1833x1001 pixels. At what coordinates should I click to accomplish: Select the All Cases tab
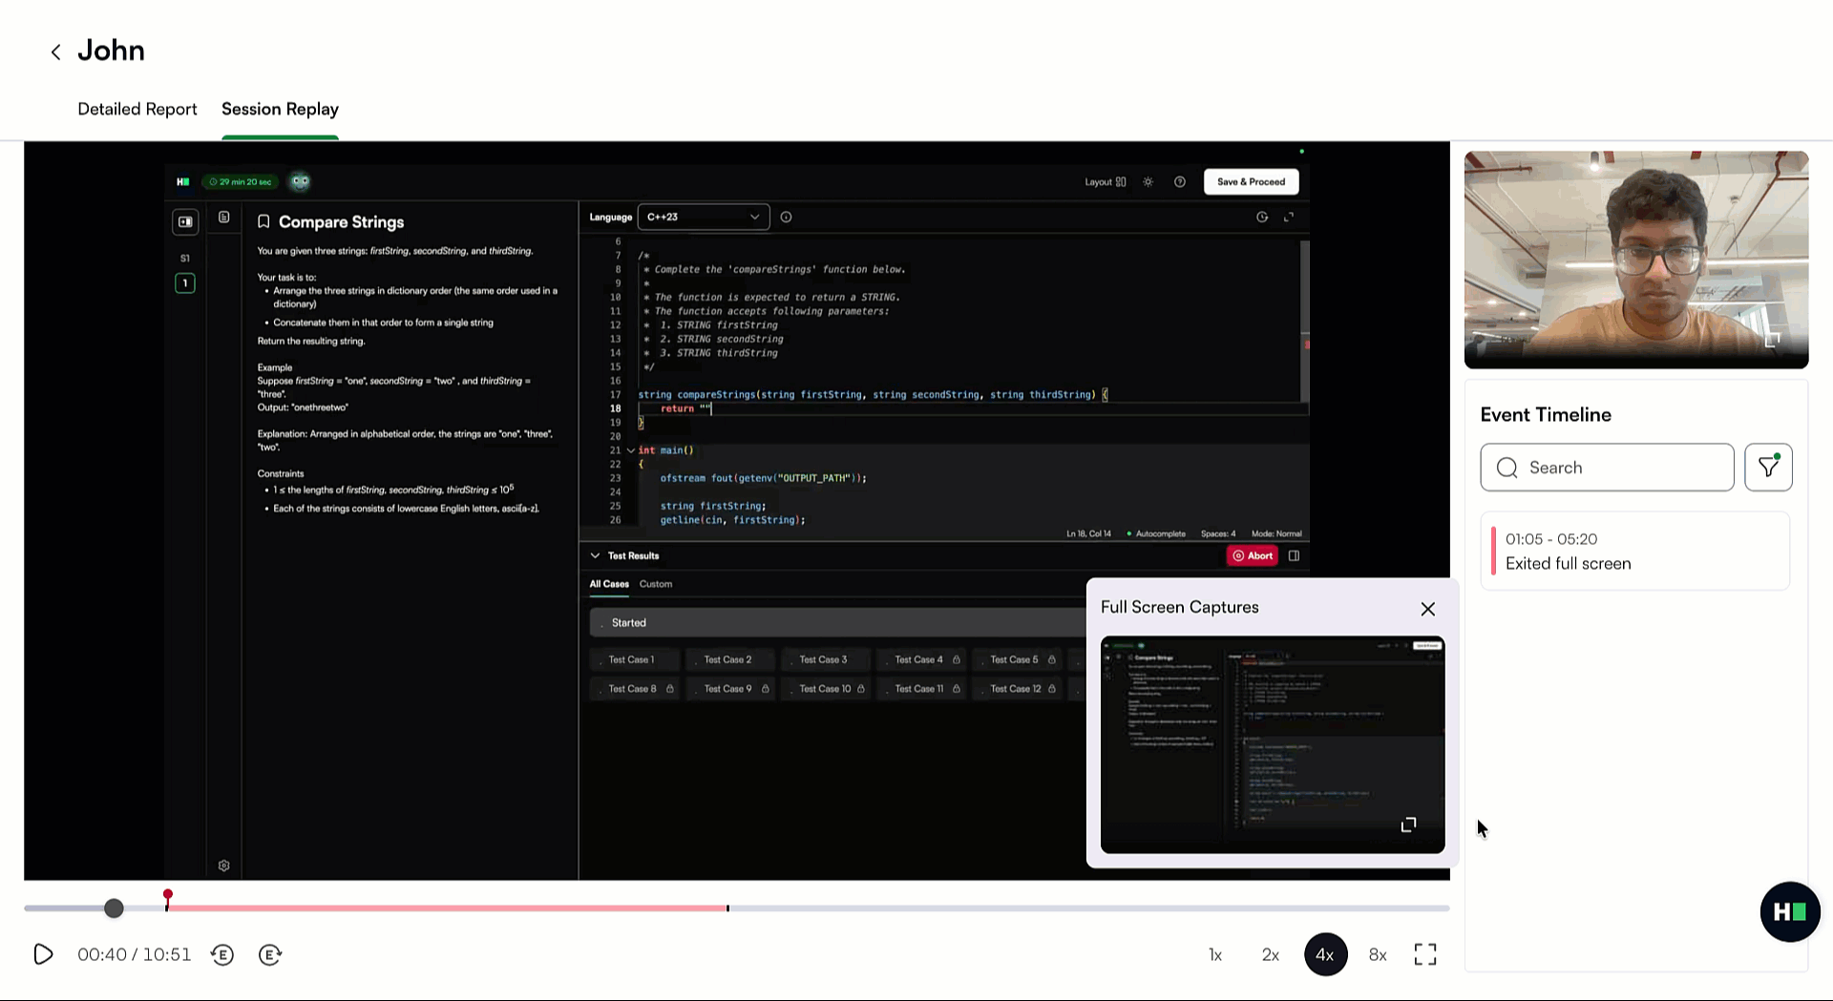point(609,584)
